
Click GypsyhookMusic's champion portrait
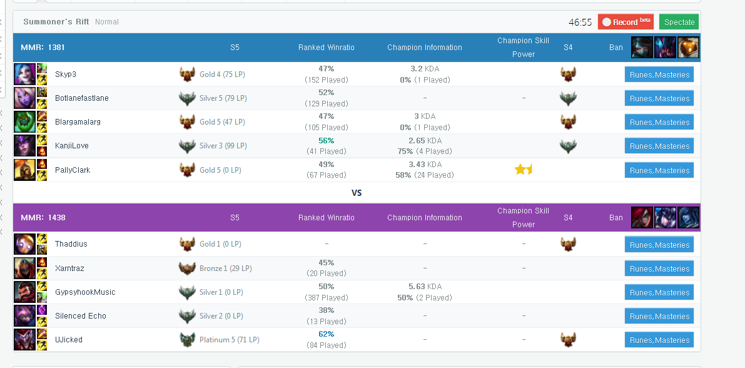[24, 292]
